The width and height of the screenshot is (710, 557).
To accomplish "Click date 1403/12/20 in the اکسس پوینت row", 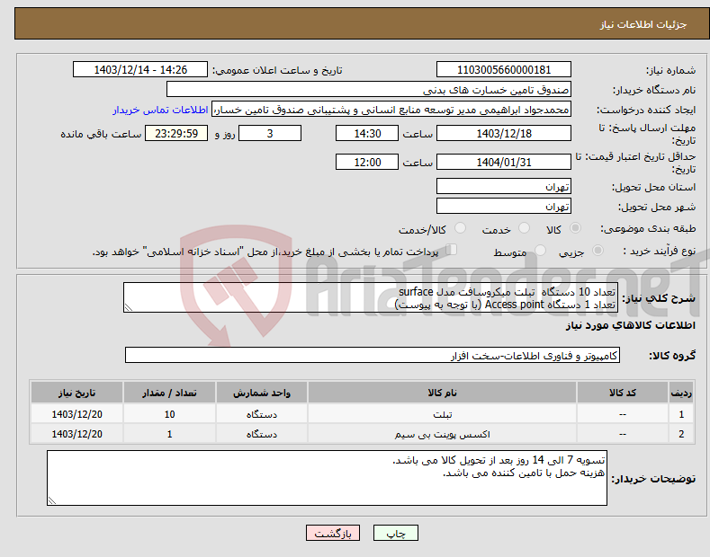I will point(77,434).
